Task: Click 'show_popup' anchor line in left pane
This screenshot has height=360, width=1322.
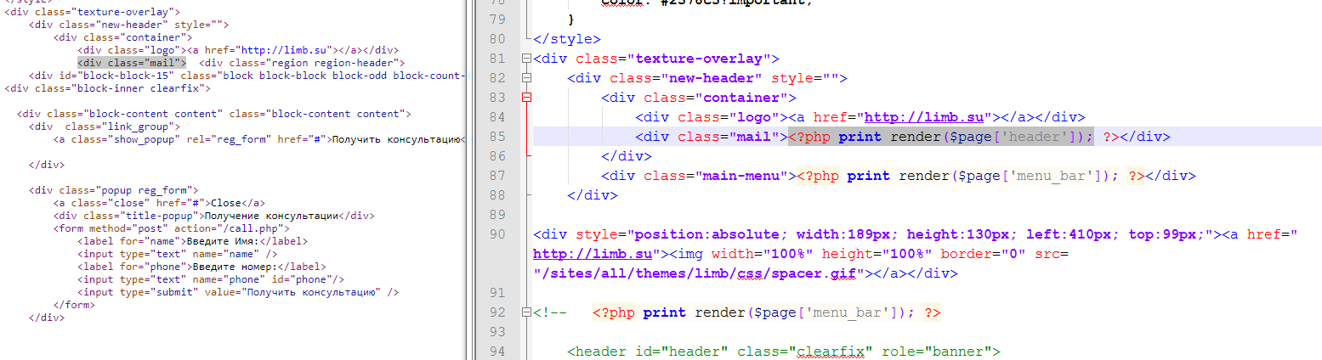Action: tap(259, 139)
